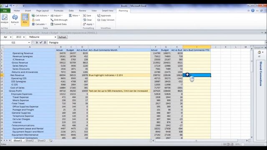Click the Name Box showing I11
Screen dimensions: 267x150
click(x=14, y=42)
